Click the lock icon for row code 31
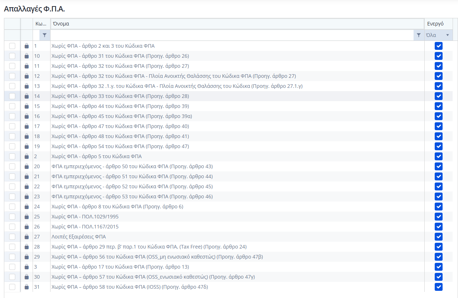The image size is (458, 298). tap(27, 287)
